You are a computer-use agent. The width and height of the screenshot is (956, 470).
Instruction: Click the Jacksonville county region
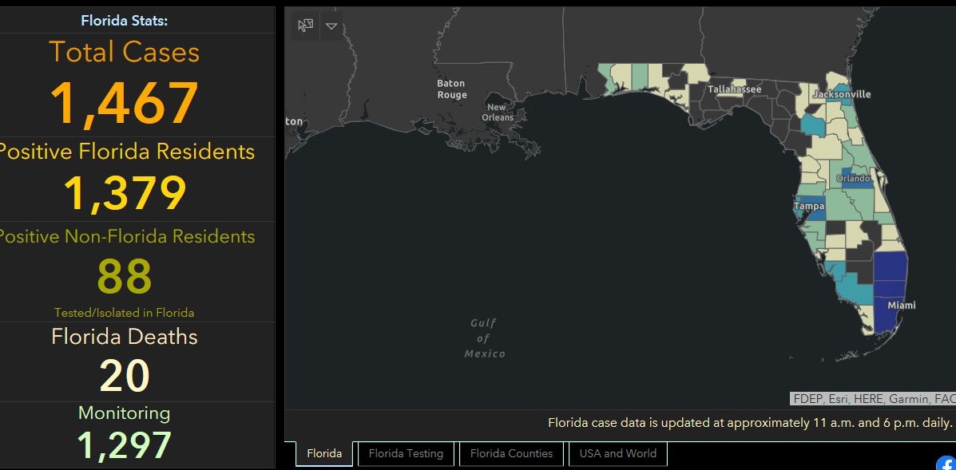point(841,94)
